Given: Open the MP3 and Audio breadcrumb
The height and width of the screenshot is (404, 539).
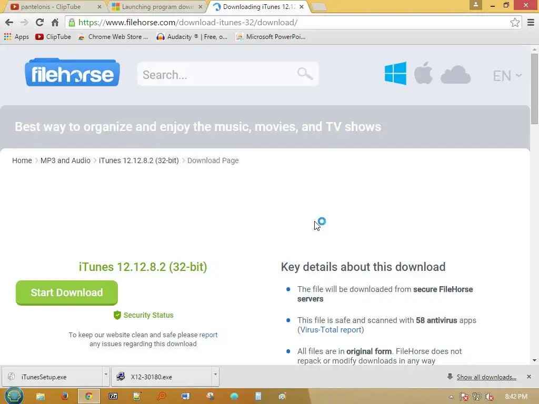Looking at the screenshot, I should coord(65,160).
